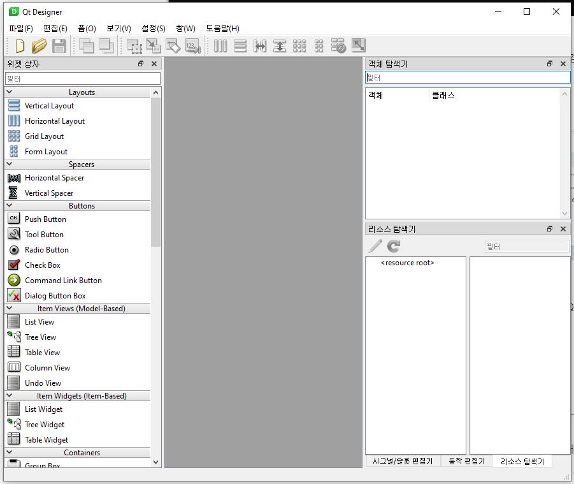
Task: Switch to the 시그널/슬롯 편집기 tab
Action: coord(403,461)
